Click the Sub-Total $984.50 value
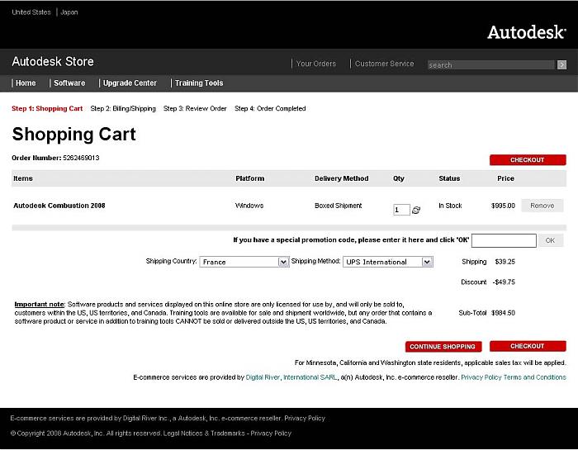The width and height of the screenshot is (578, 450). pos(503,313)
